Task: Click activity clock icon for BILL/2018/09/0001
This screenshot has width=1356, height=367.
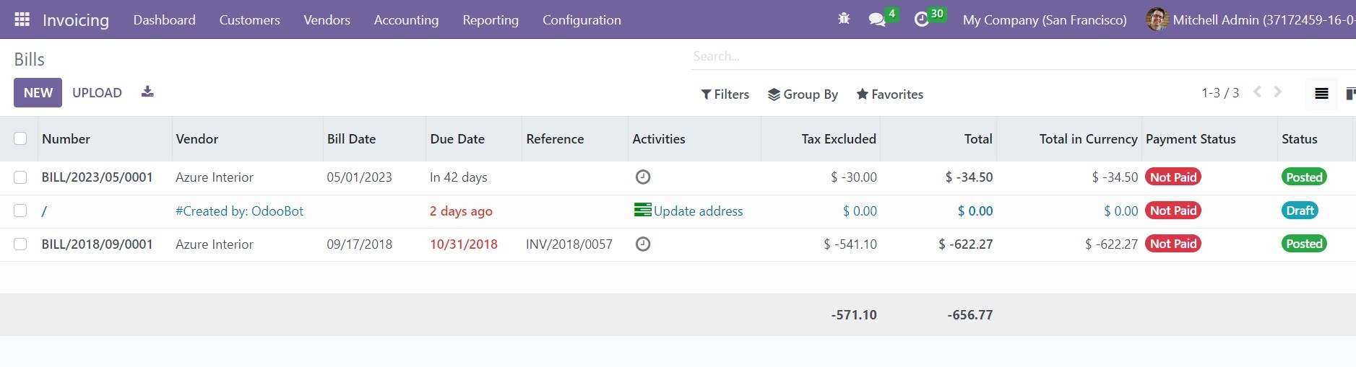Action: 643,244
